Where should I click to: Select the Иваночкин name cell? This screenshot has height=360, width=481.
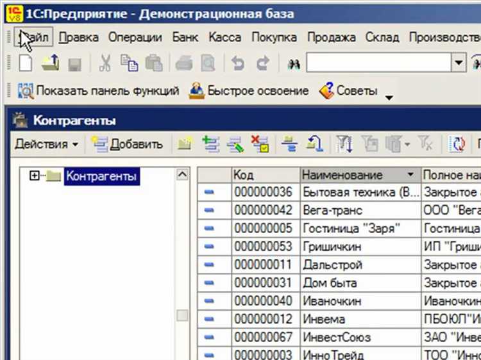(x=360, y=301)
